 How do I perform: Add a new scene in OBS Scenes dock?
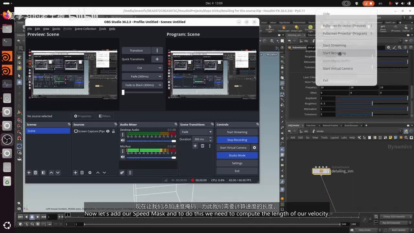click(29, 173)
